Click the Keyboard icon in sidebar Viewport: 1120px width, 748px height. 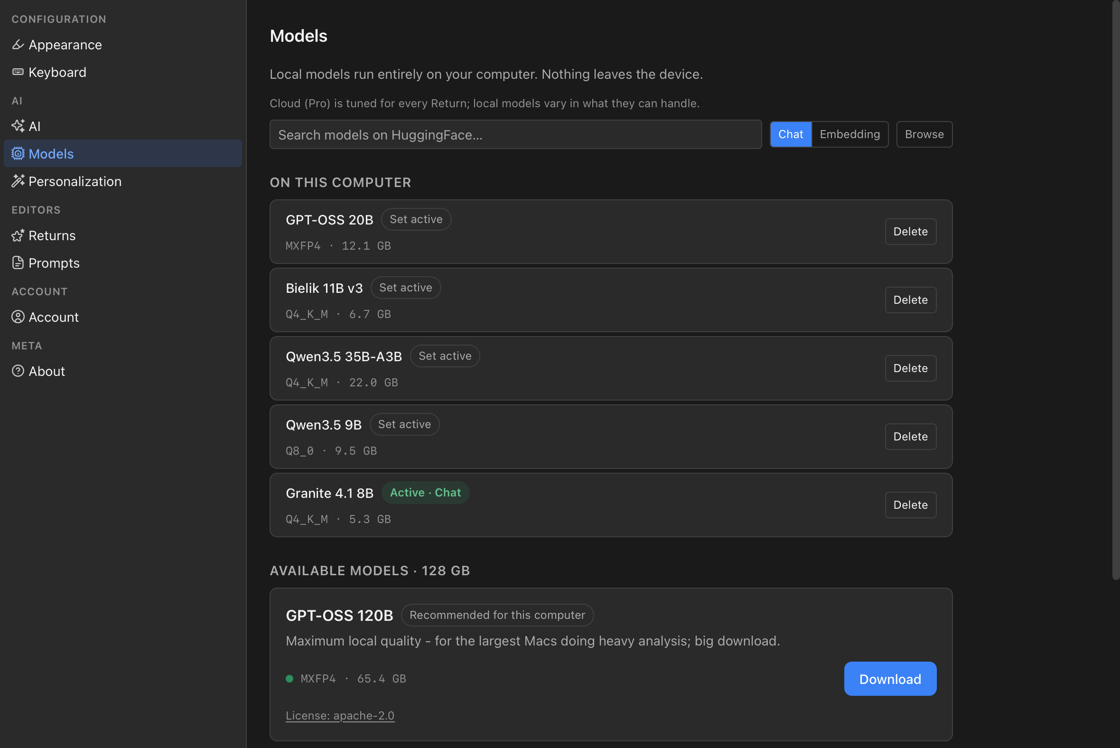[18, 72]
